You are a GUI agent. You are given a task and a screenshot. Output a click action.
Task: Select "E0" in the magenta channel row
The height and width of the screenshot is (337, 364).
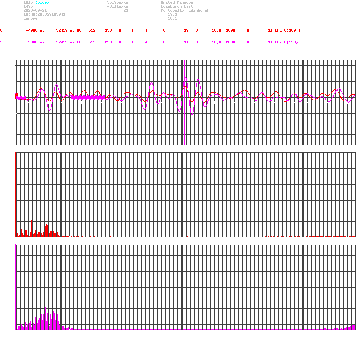click(x=79, y=42)
